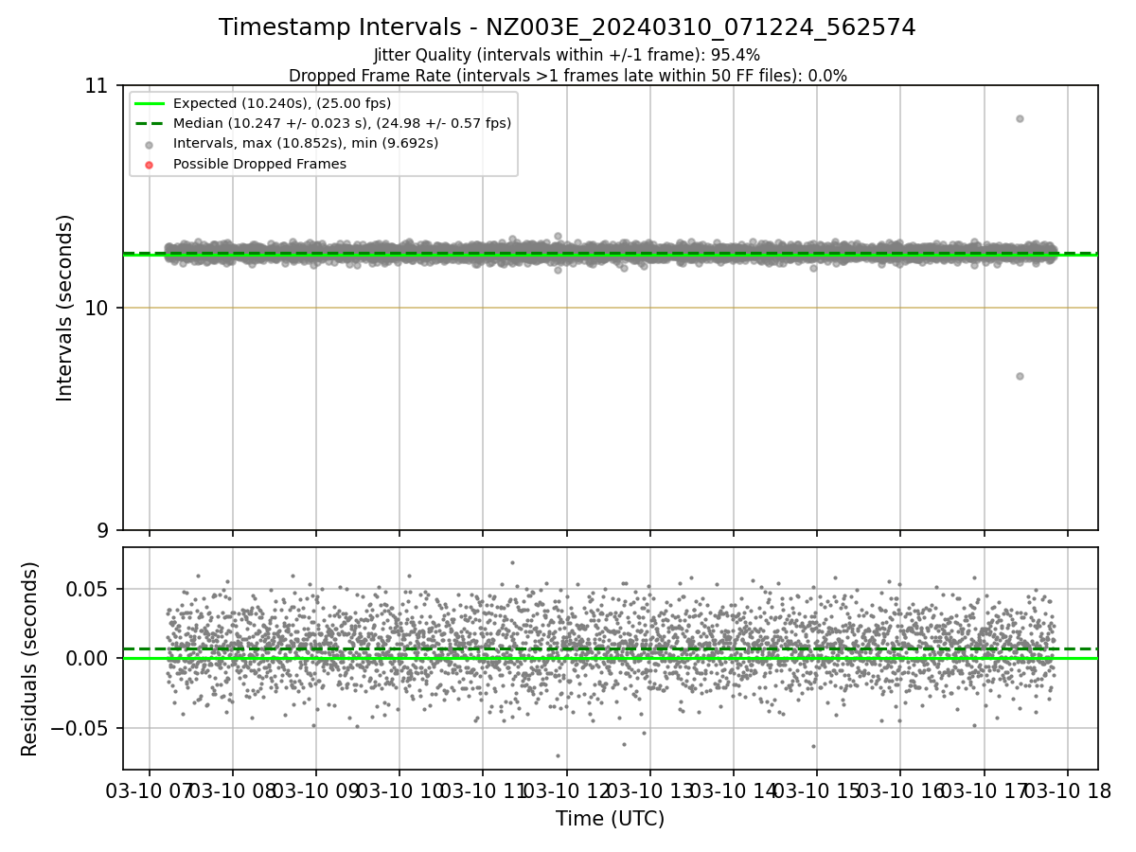Screen dimensions: 1136x852
Task: Click the x-axis tick label '03-10 13'
Action: pyautogui.click(x=649, y=790)
